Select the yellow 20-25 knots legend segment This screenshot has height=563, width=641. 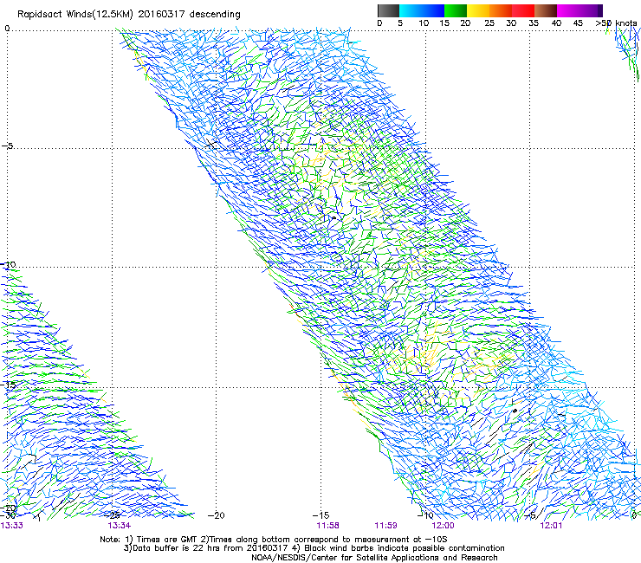point(478,10)
